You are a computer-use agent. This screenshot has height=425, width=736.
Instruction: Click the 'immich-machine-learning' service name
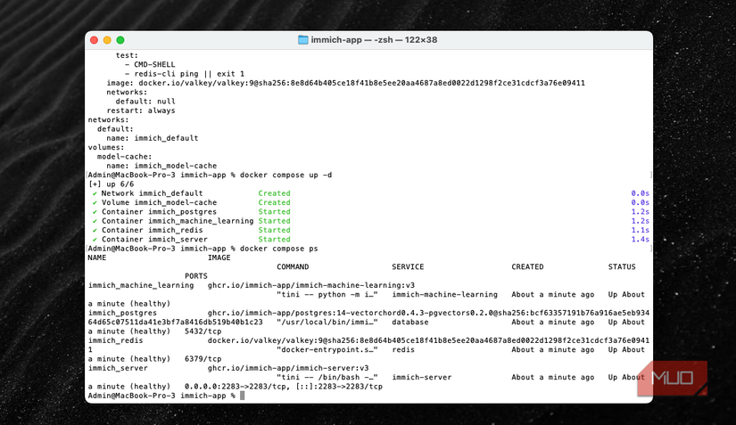click(444, 294)
